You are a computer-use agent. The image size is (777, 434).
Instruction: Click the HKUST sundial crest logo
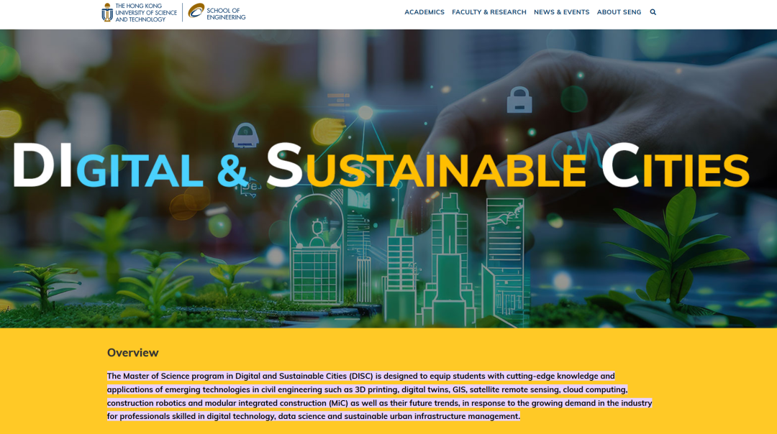[107, 12]
